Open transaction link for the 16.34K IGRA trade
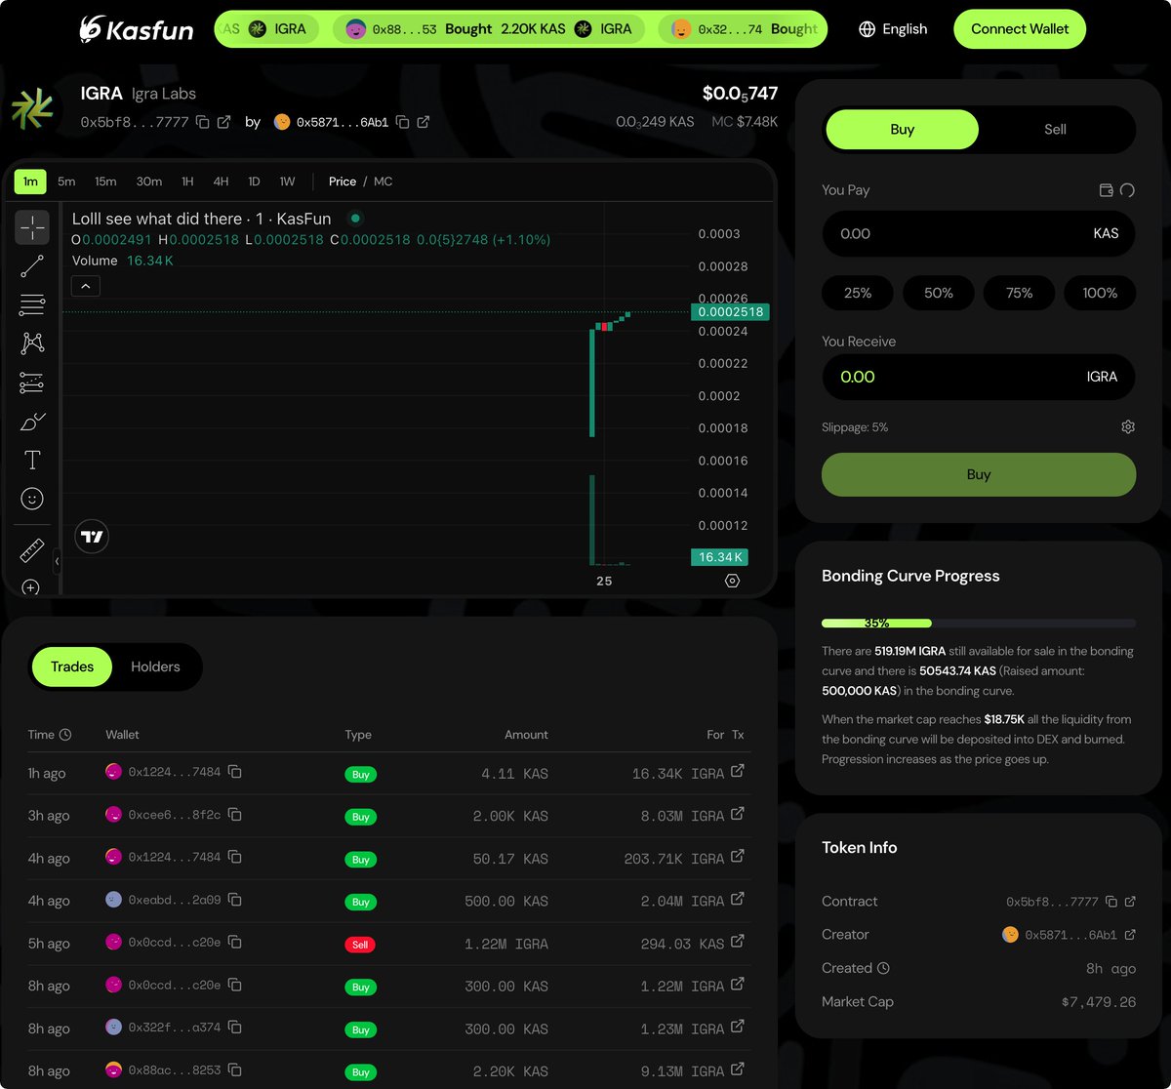This screenshot has width=1171, height=1089. pyautogui.click(x=738, y=772)
